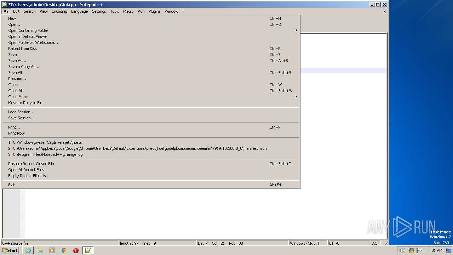Screen dimensions: 453x255
Task: Open Windows Explorer folder icon in taskbar
Action: (x=40, y=250)
